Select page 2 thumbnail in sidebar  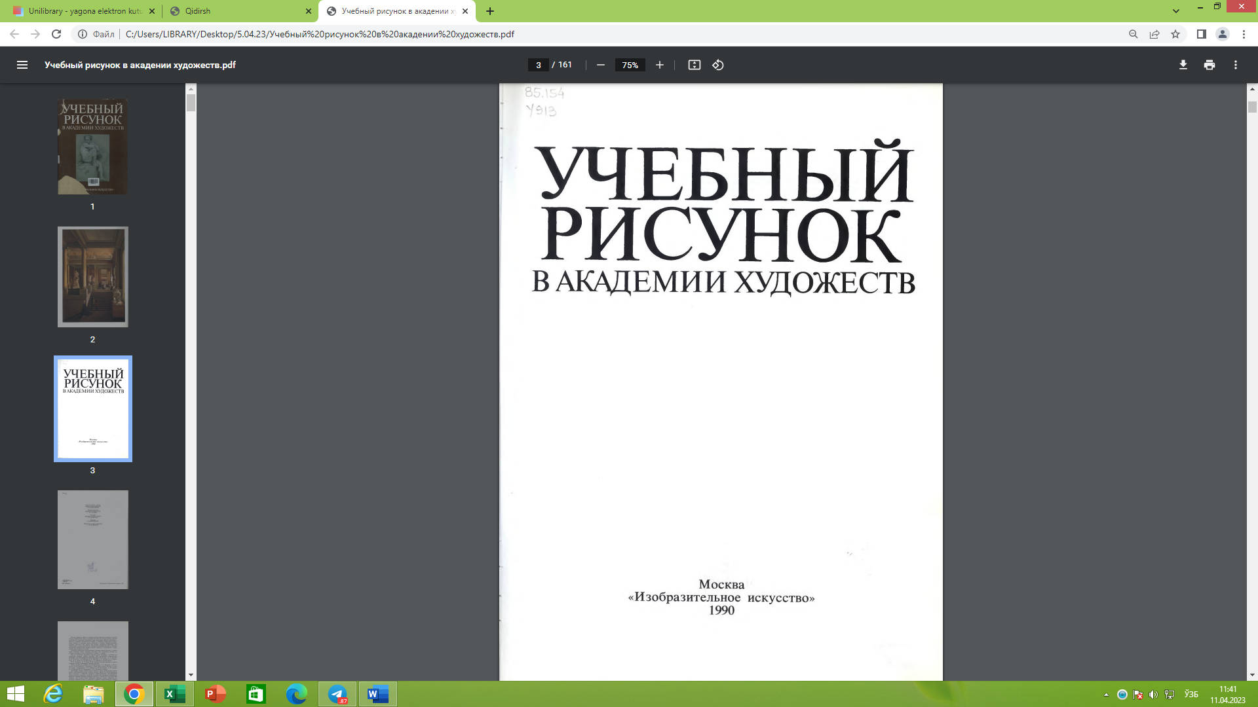[x=93, y=278]
